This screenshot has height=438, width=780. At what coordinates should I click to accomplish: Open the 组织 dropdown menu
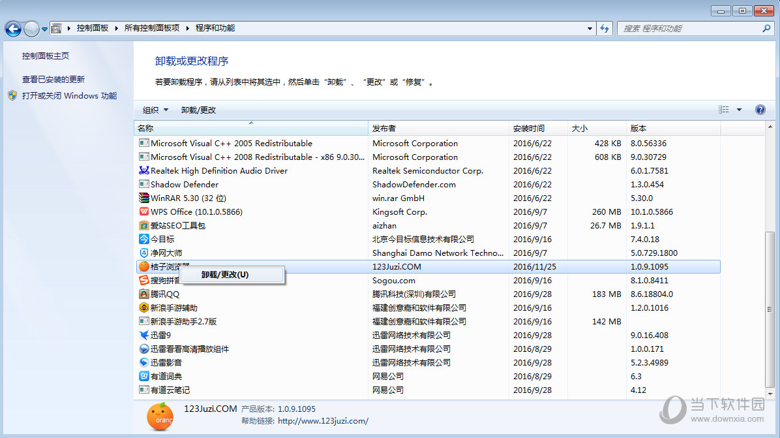coord(155,109)
